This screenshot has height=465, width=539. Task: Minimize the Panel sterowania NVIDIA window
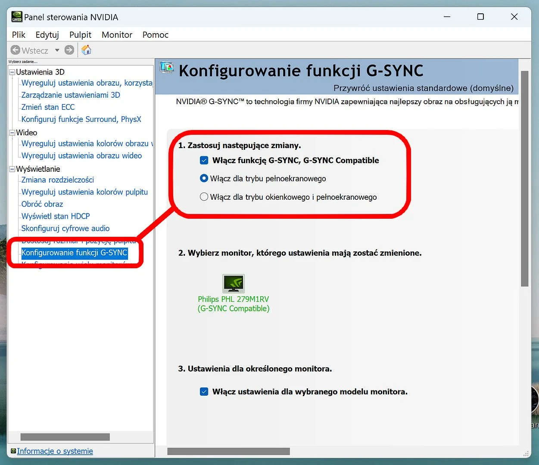coord(447,17)
